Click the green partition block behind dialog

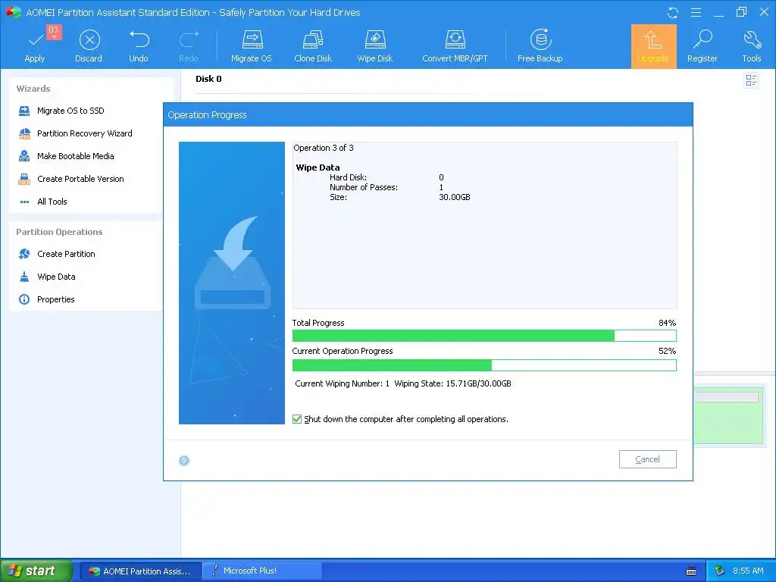click(728, 416)
